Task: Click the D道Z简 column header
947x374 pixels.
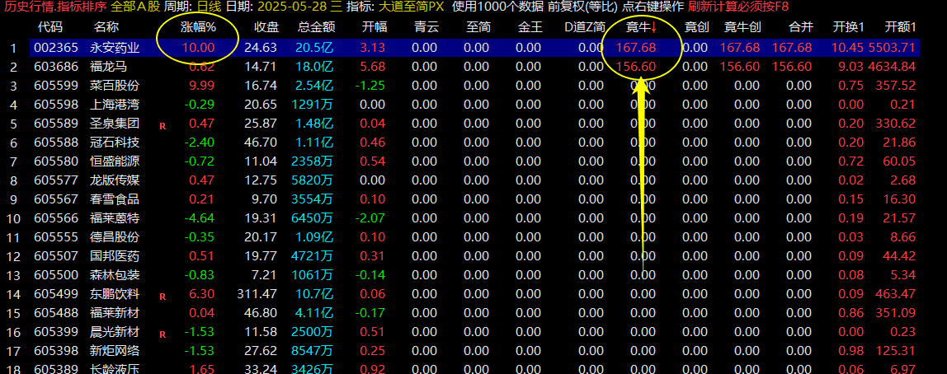Action: click(x=584, y=27)
